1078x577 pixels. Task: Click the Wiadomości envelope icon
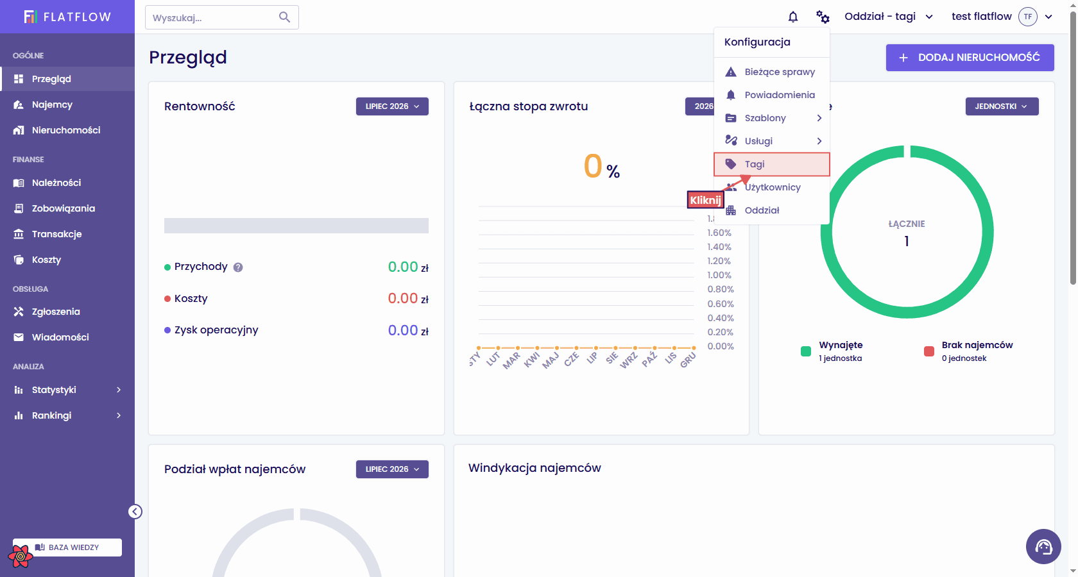pos(19,337)
